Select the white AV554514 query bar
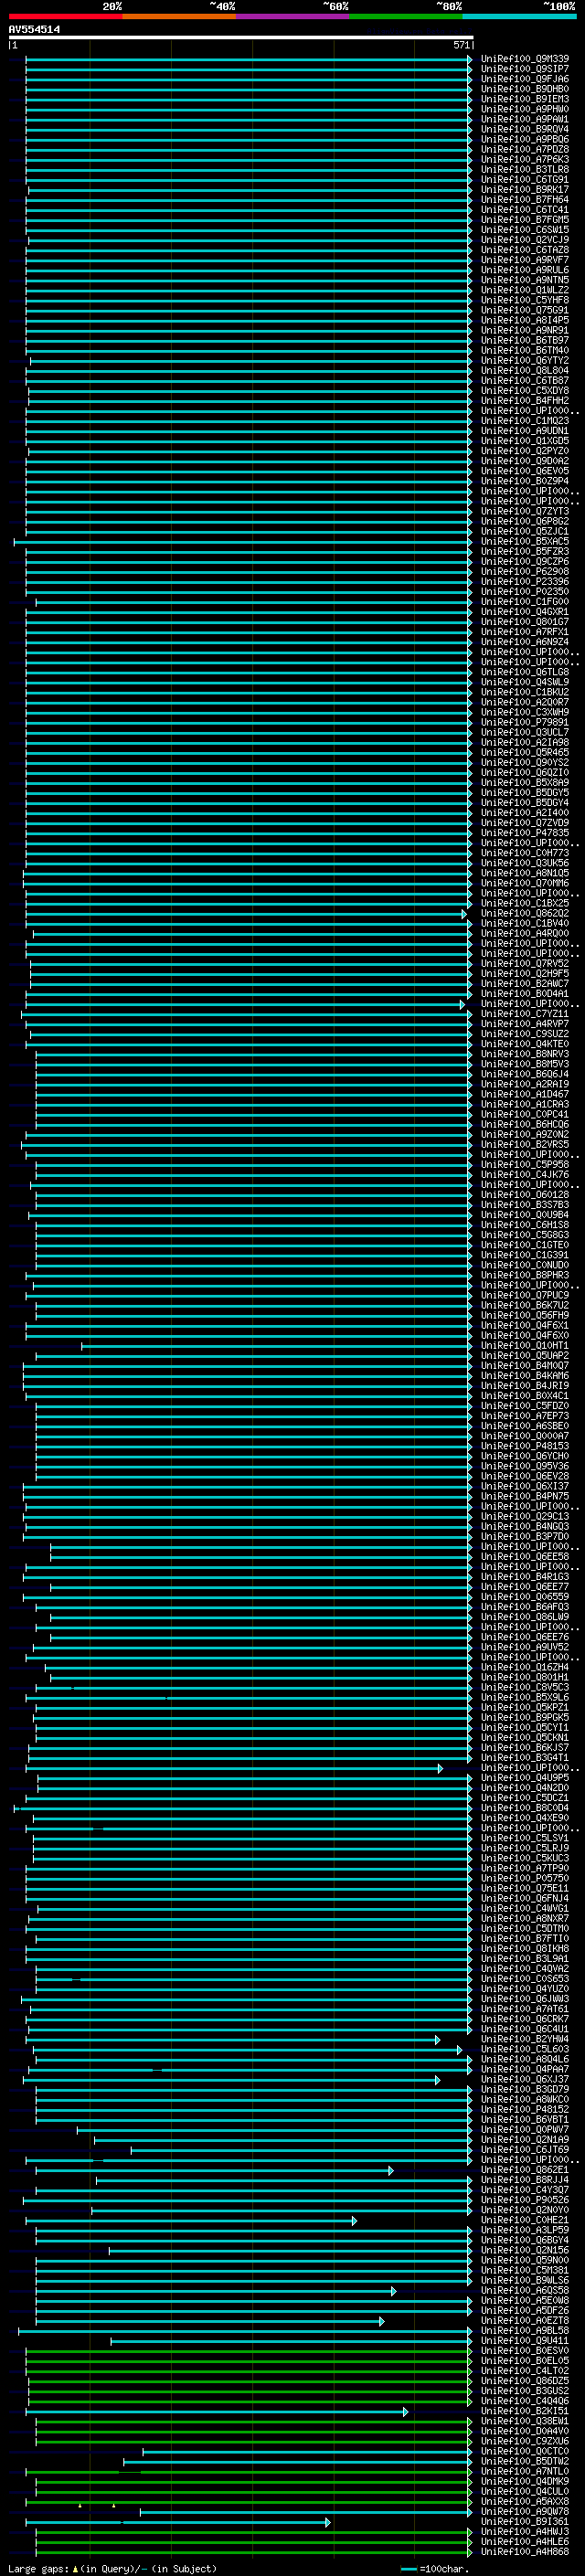585x2576 pixels. click(240, 37)
